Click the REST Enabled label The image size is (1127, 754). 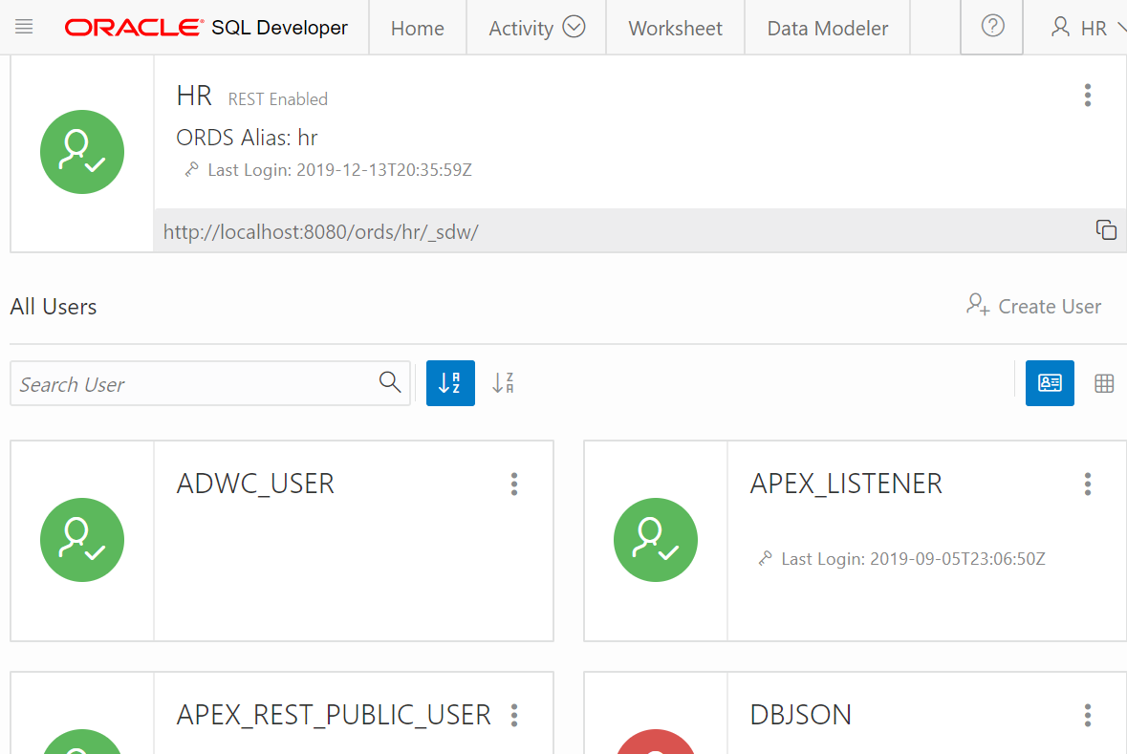pyautogui.click(x=277, y=99)
